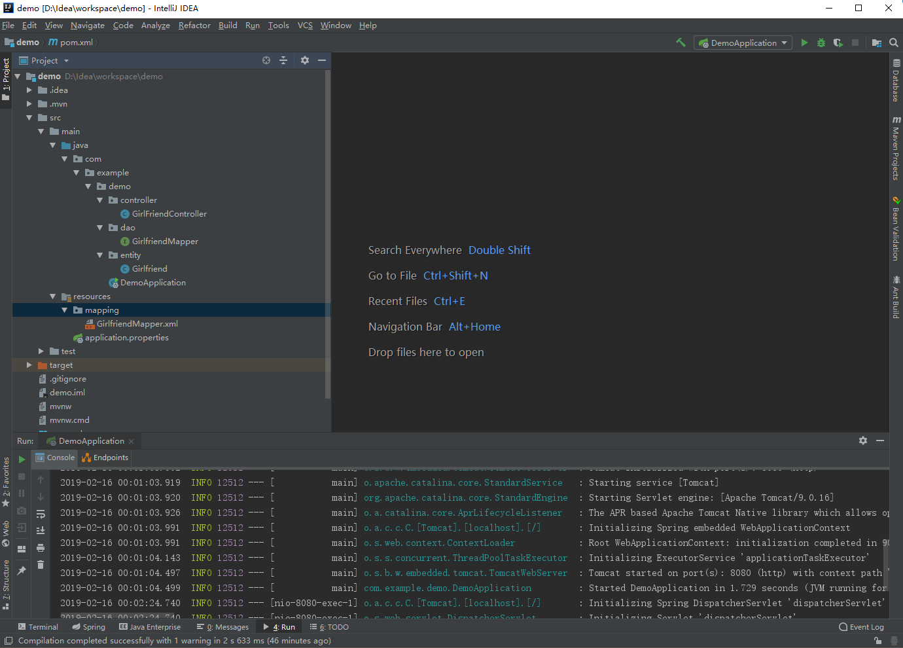903x648 pixels.
Task: Rerun DemoApplication from the Run panel
Action: click(22, 459)
